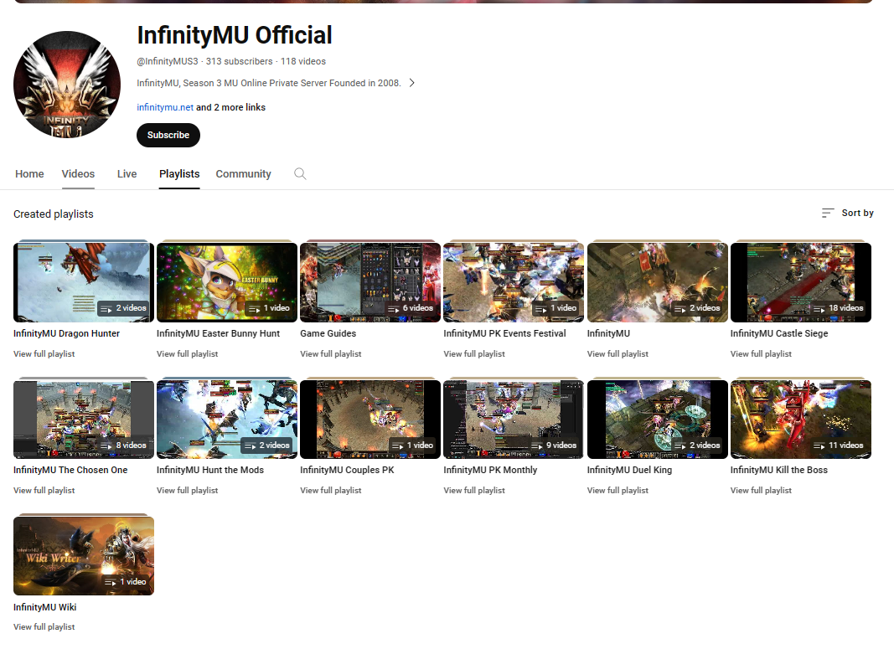Click the 'InfinityMU The Chosen One' title

(70, 470)
